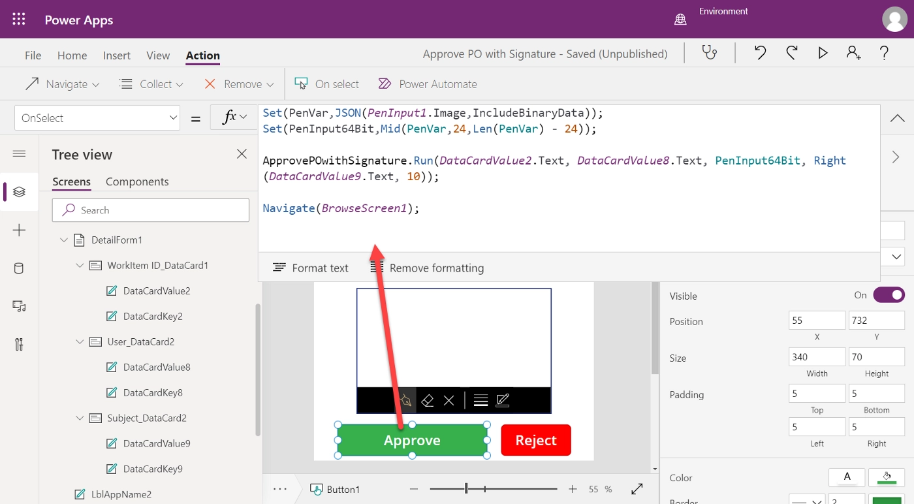Select the Screens tab

(72, 181)
